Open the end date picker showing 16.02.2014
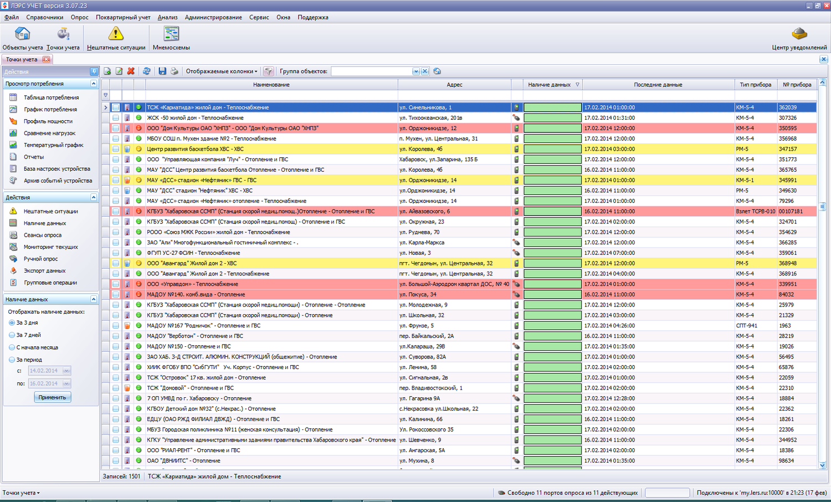The image size is (831, 502). (x=66, y=383)
